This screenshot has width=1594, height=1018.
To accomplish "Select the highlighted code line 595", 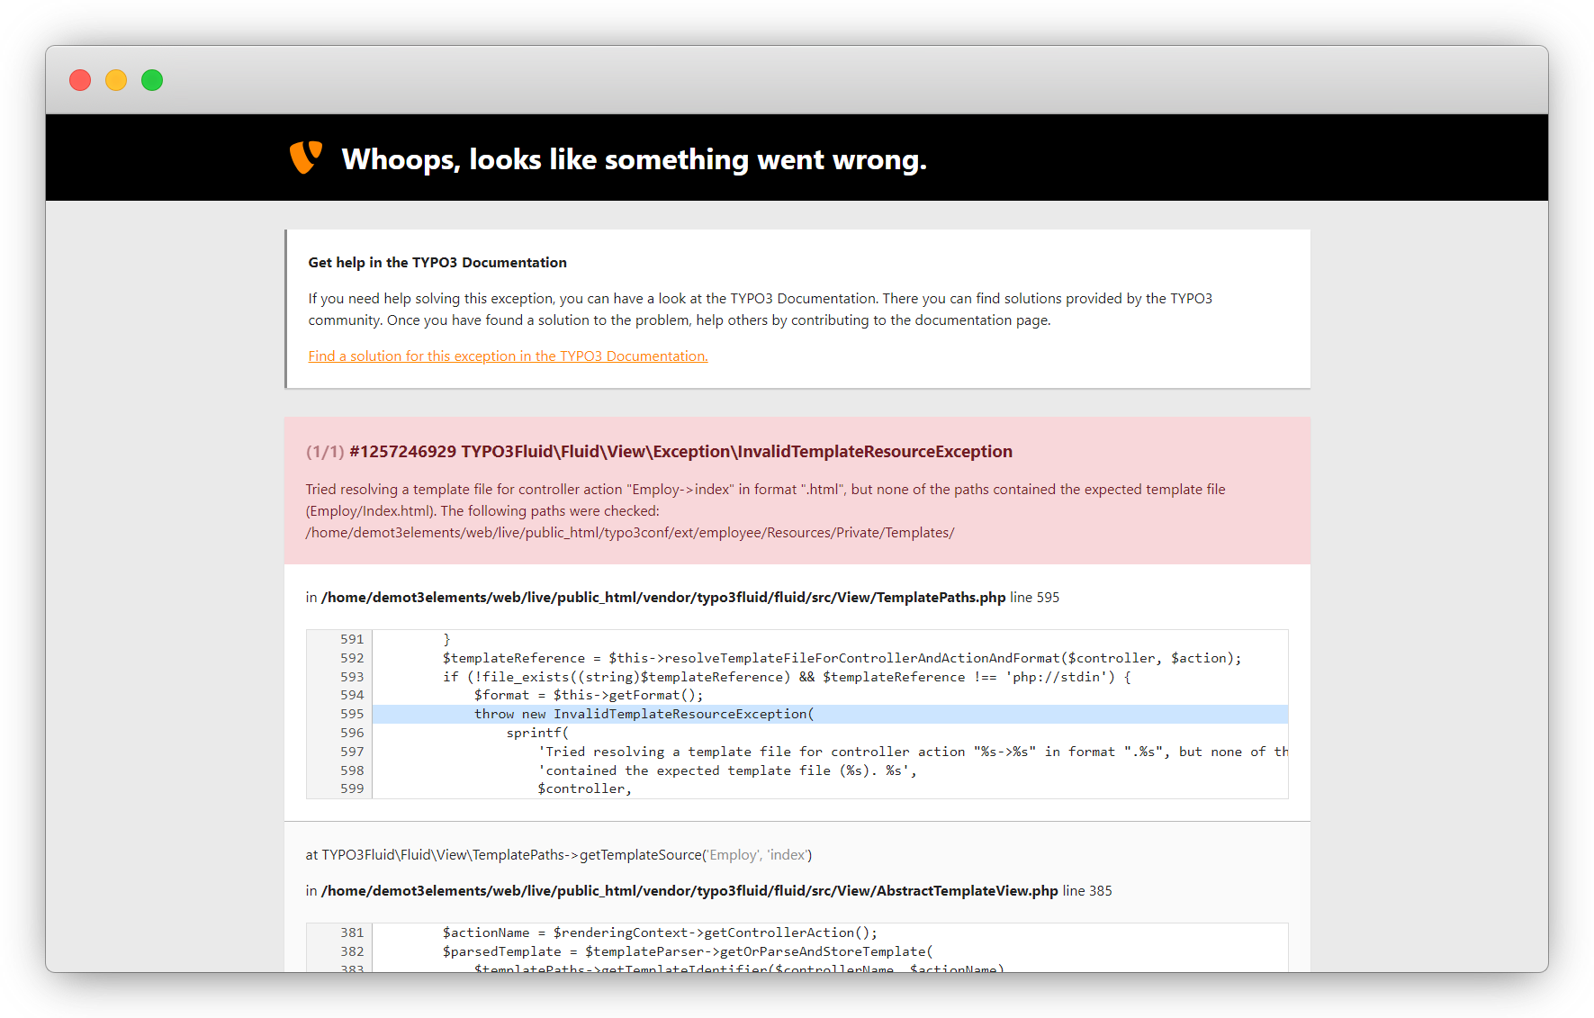I will pyautogui.click(x=644, y=714).
